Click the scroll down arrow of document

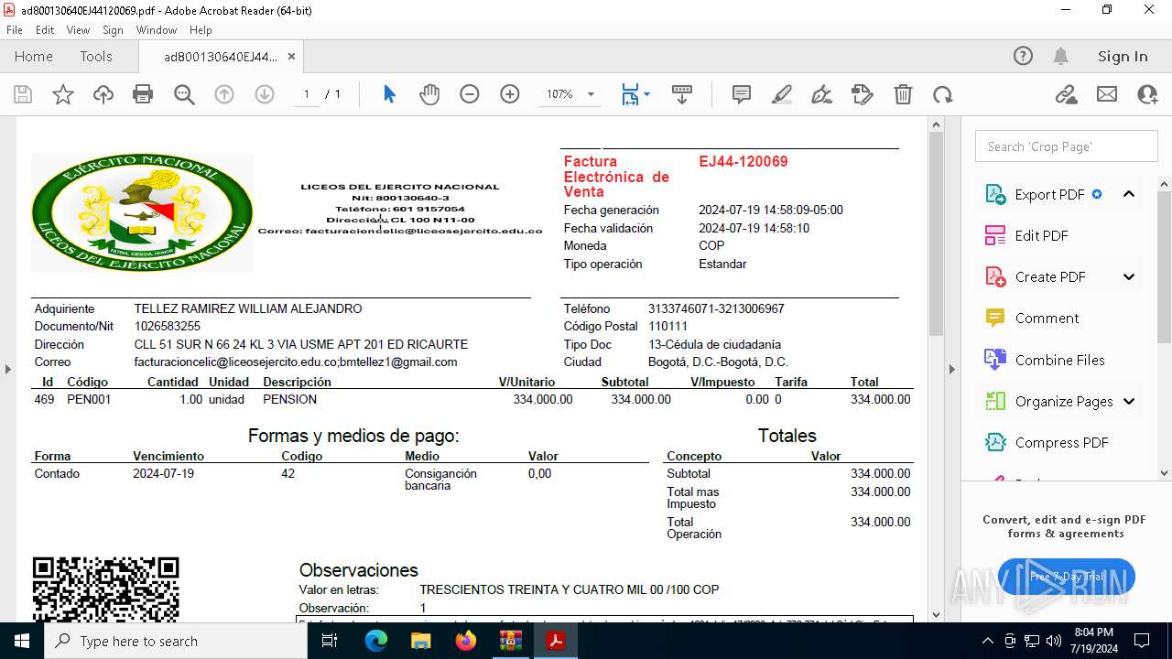[936, 614]
